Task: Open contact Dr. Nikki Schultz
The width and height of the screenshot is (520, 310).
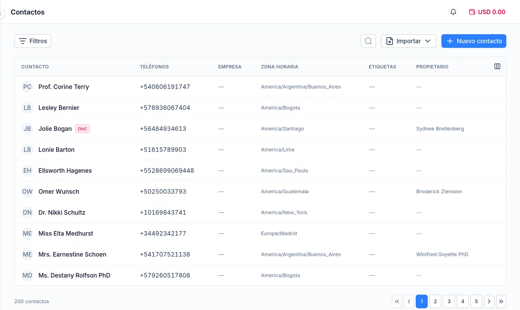Action: (x=62, y=213)
